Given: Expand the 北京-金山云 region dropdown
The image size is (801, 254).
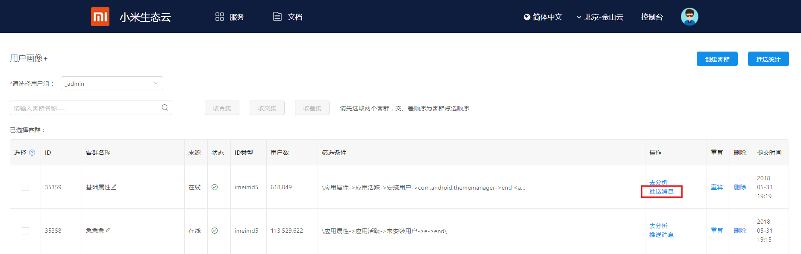Looking at the screenshot, I should click(x=600, y=17).
